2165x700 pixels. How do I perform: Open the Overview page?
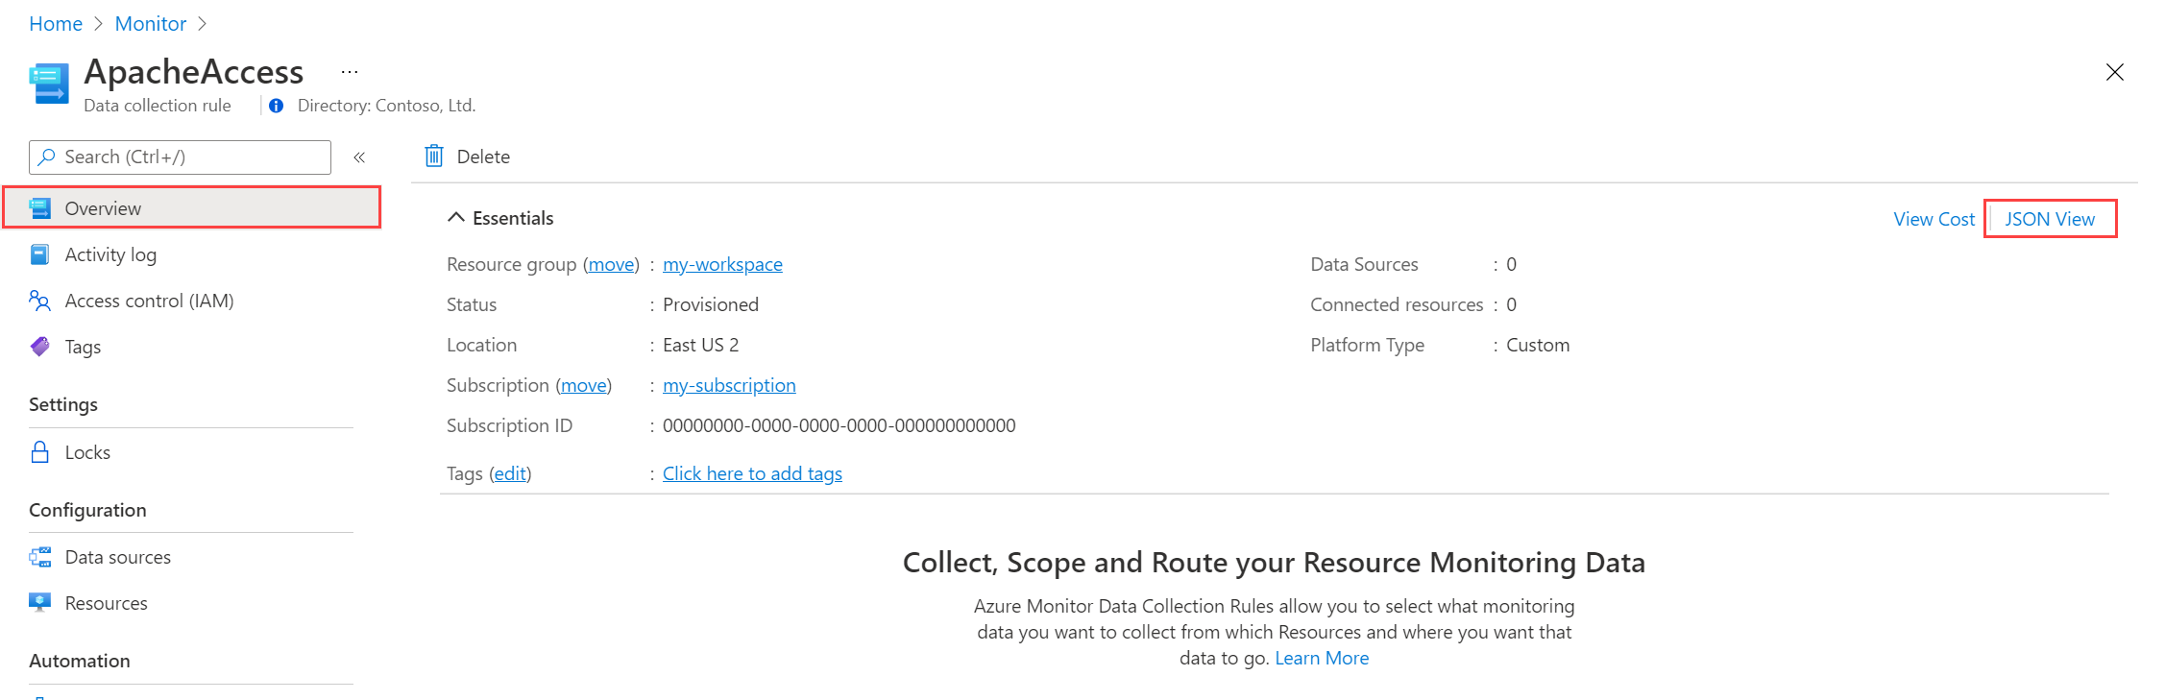pyautogui.click(x=192, y=207)
